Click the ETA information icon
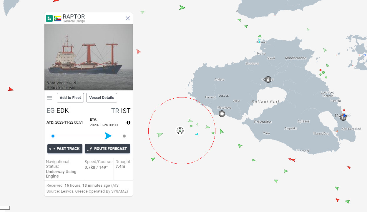Screen dimensions: 367x212 point(128,122)
